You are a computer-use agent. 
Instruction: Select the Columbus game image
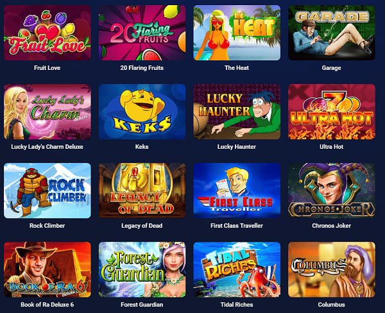point(332,269)
